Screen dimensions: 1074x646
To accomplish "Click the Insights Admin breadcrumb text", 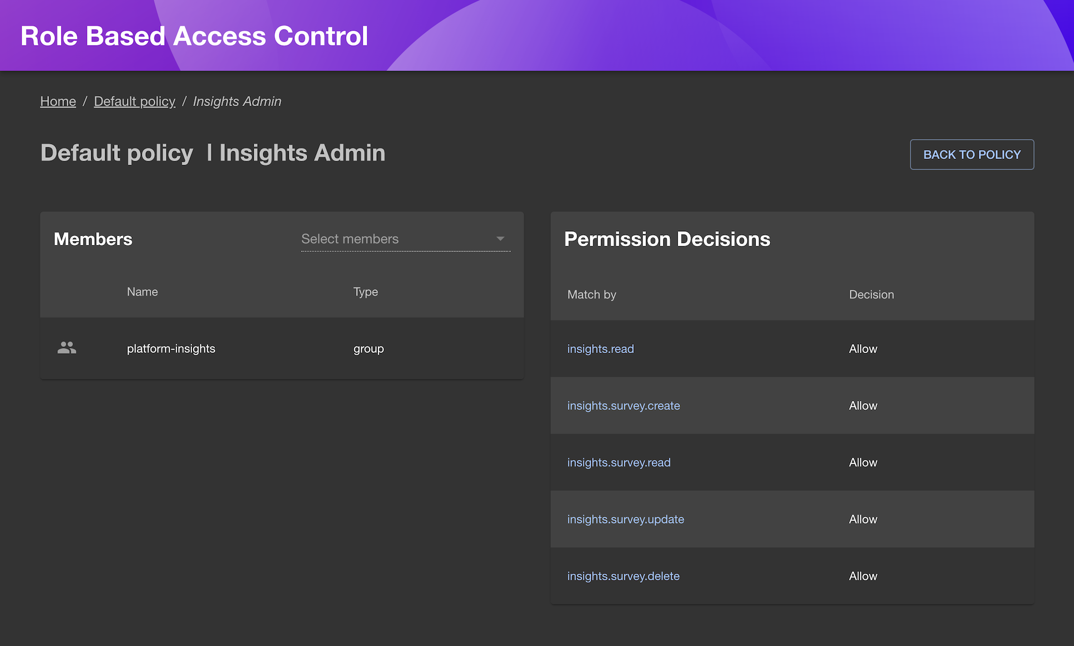I will [237, 101].
